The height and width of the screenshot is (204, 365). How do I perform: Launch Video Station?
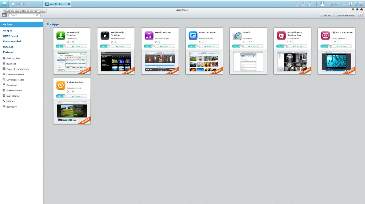click(77, 96)
